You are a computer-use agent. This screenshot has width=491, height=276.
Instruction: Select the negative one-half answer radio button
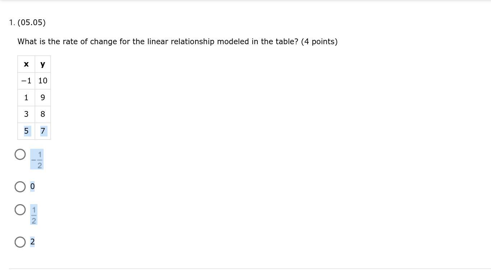(x=20, y=155)
